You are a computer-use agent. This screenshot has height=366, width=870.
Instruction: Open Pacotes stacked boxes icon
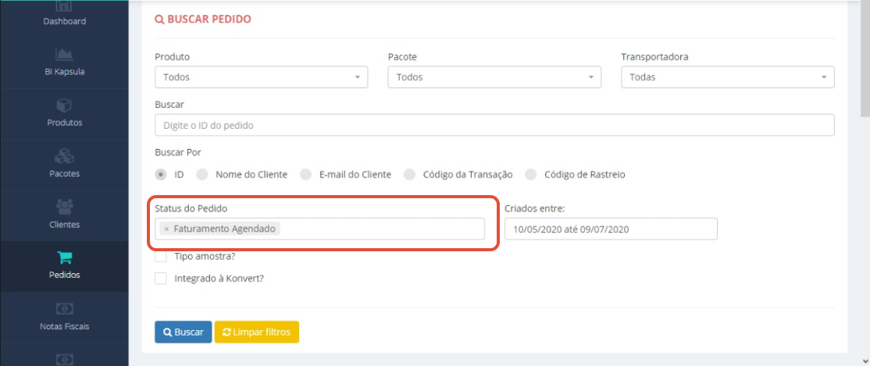tap(64, 156)
